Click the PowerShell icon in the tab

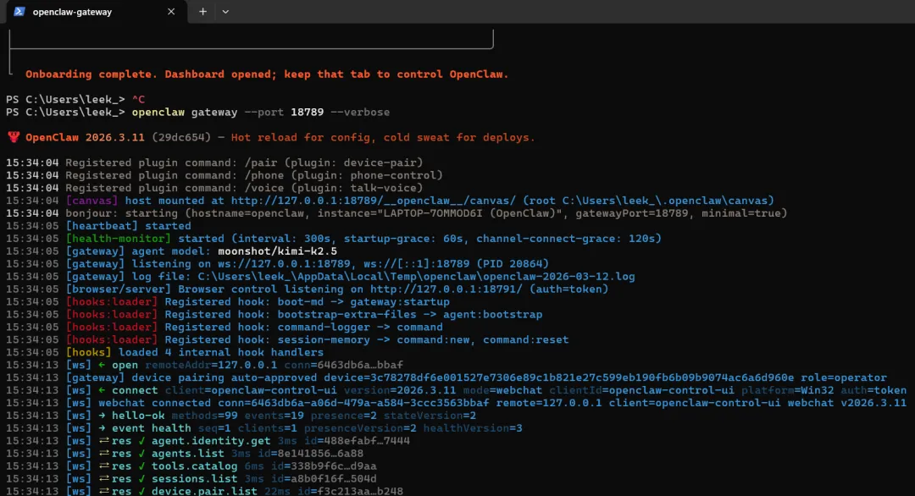(19, 12)
